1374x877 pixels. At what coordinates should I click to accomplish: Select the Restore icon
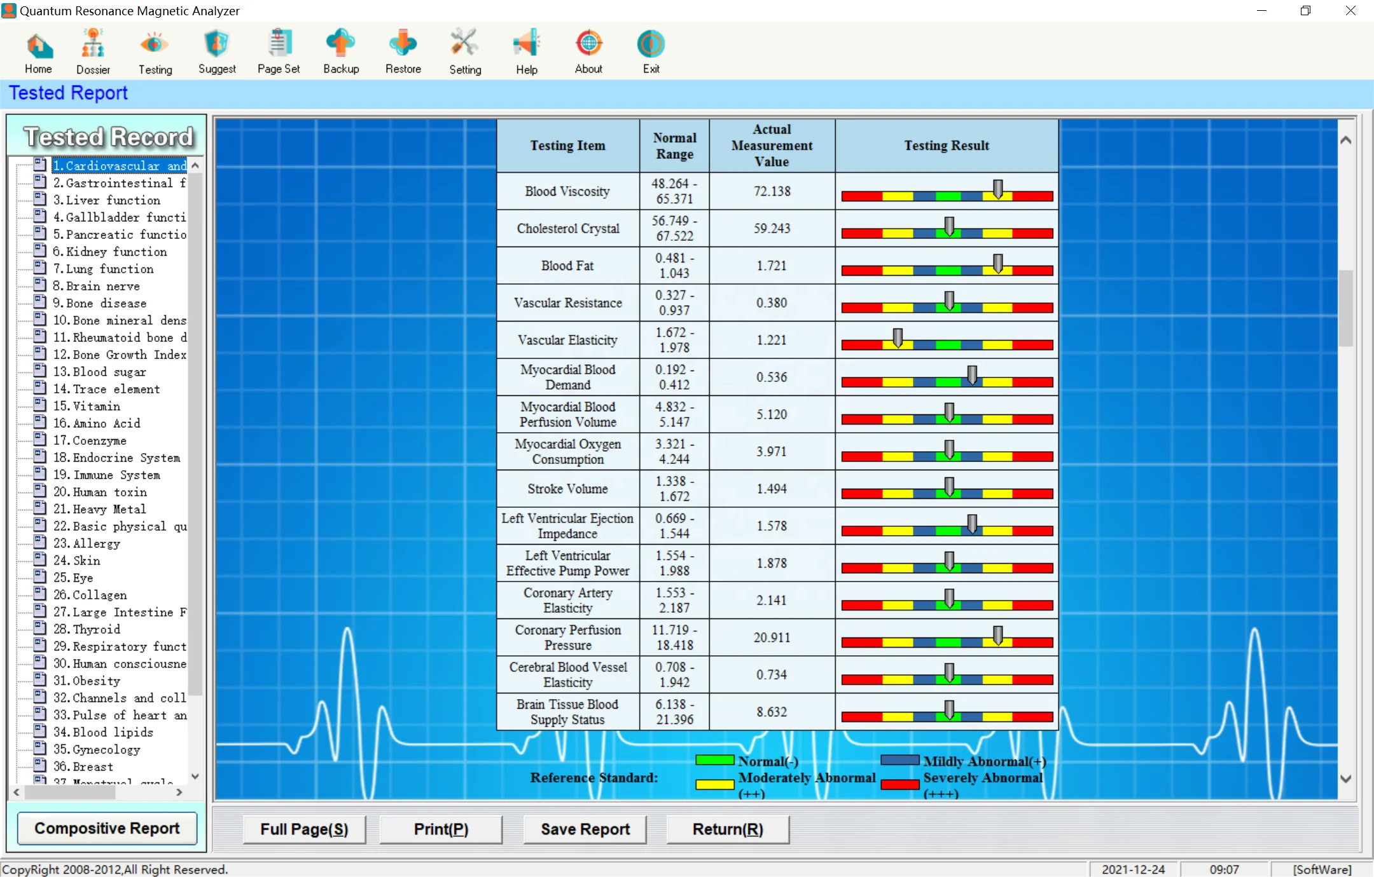[x=402, y=51]
